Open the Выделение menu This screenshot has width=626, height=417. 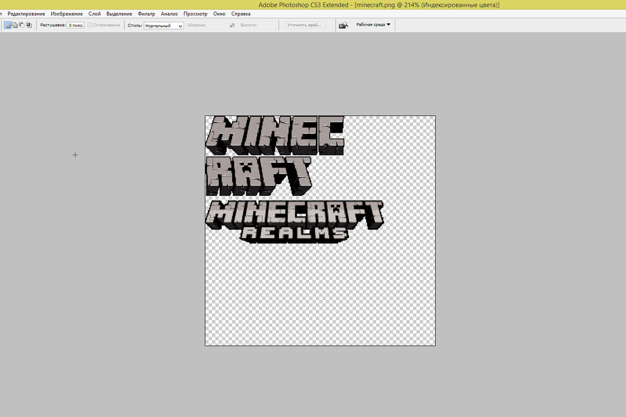tap(119, 14)
